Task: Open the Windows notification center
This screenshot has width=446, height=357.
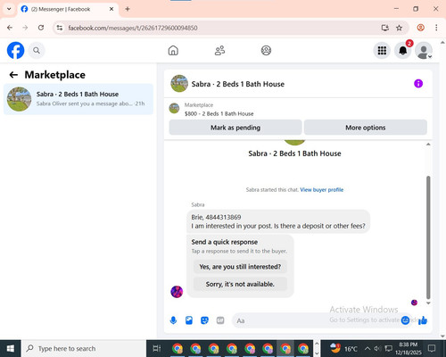Action: [x=432, y=348]
